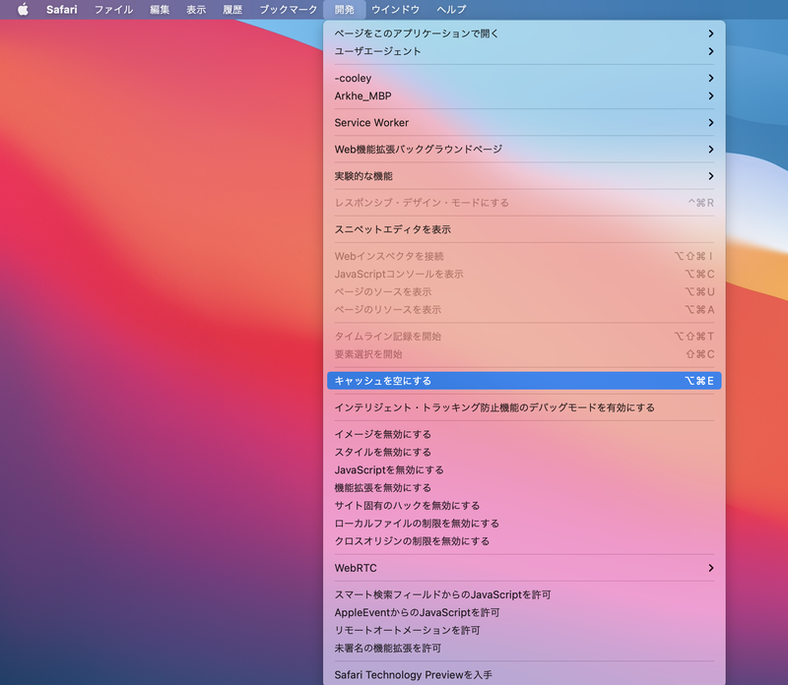Expand the -cooley device submenu
Viewport: 788px width, 685px height.
point(524,78)
